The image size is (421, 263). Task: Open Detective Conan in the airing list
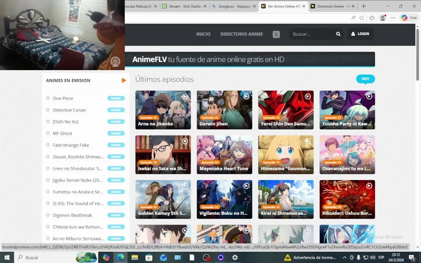coord(69,110)
